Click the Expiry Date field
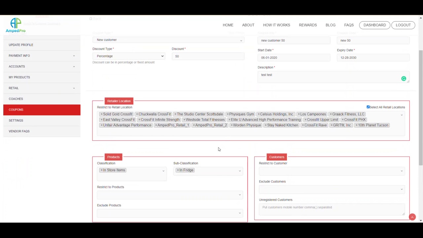This screenshot has width=423, height=238. pyautogui.click(x=373, y=58)
